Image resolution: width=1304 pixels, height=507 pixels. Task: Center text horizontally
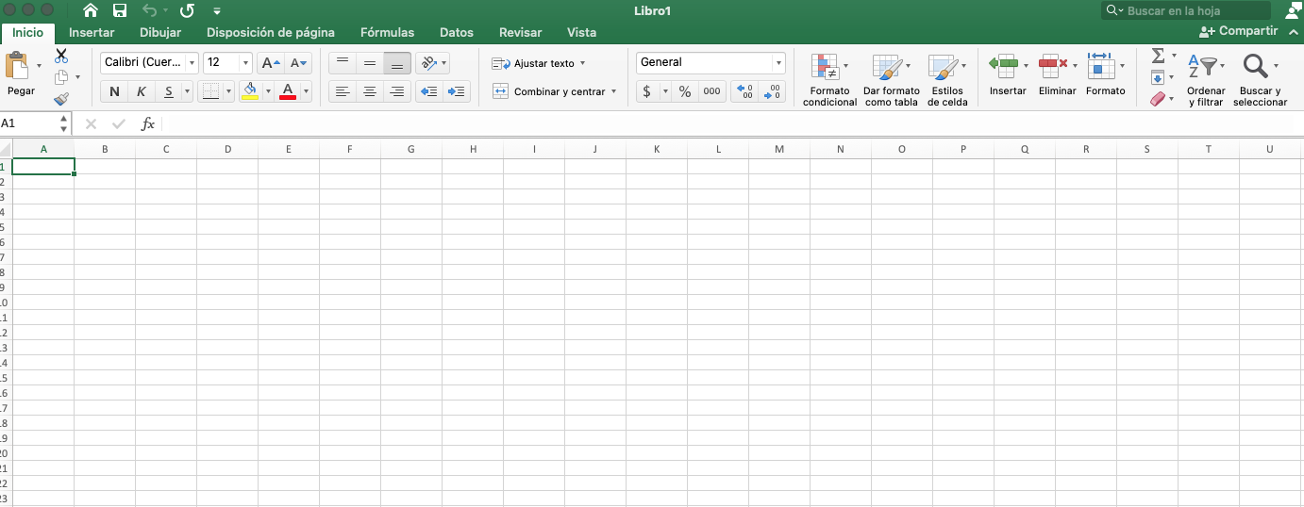(370, 91)
